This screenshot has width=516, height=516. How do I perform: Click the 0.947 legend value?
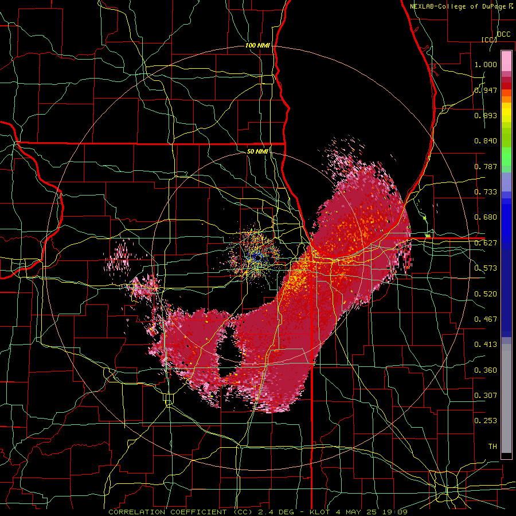point(486,90)
